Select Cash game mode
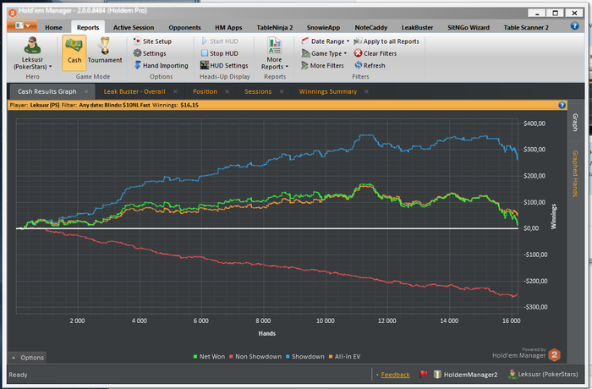 point(74,53)
